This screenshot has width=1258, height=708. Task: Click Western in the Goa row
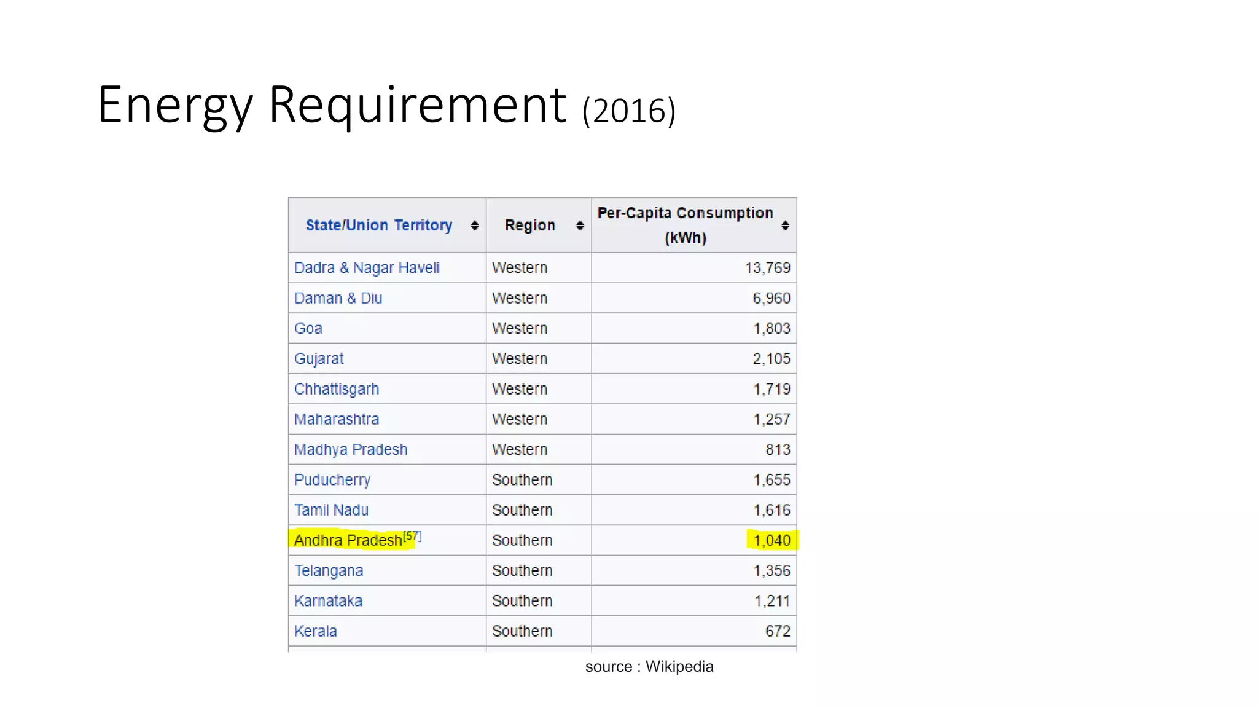[520, 328]
